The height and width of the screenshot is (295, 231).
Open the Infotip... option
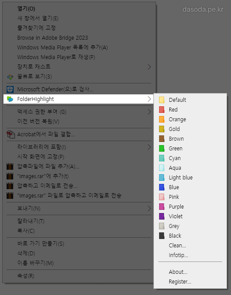point(179,255)
